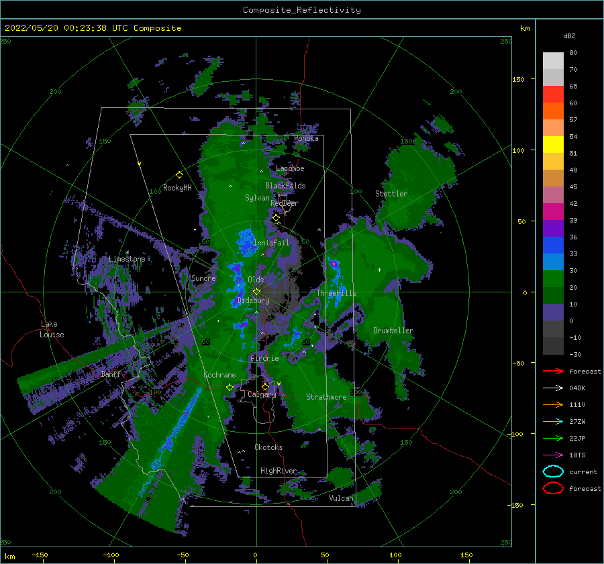
Task: Click the dBZ legend heading
Action: pyautogui.click(x=569, y=36)
